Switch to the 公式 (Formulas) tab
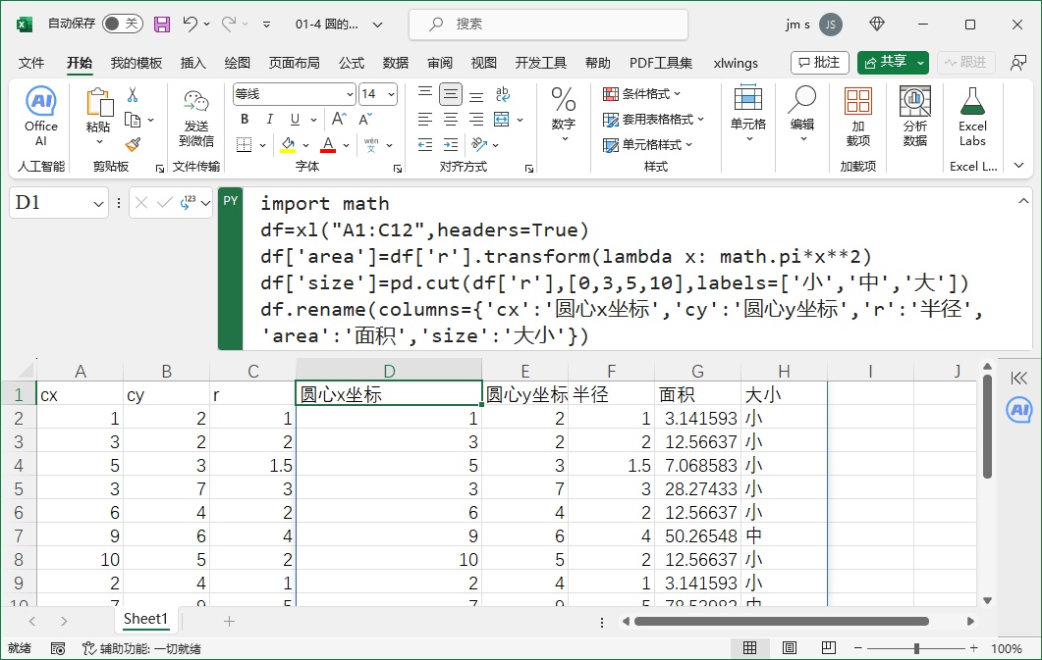This screenshot has width=1042, height=660. (x=352, y=63)
